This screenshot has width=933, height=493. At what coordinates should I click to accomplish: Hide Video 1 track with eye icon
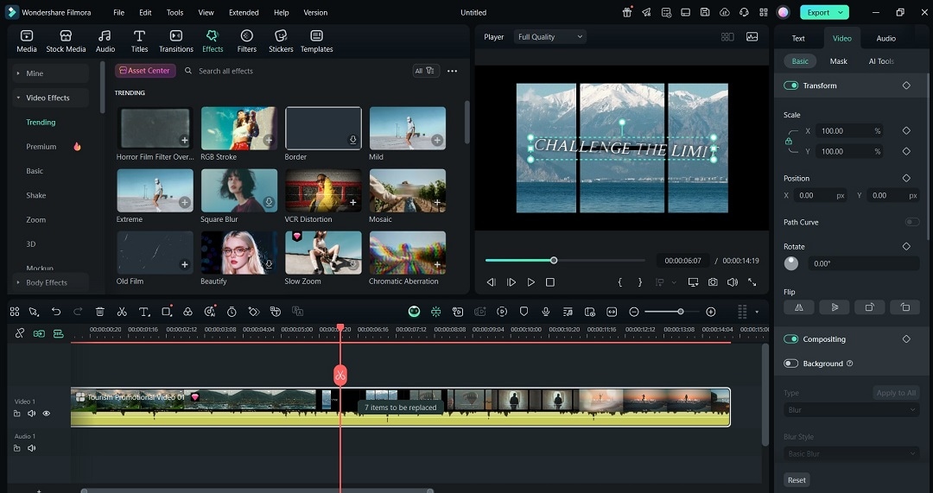pos(47,414)
